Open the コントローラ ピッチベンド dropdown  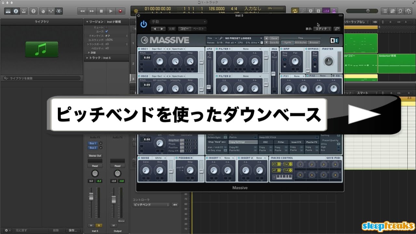pyautogui.click(x=151, y=205)
